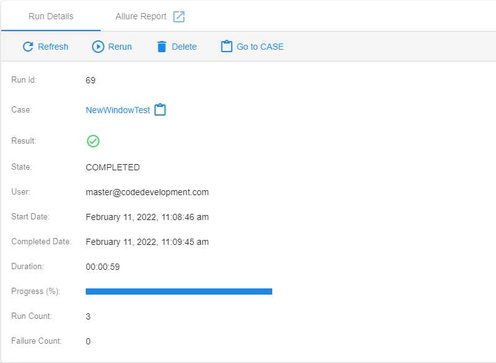Image resolution: width=496 pixels, height=363 pixels.
Task: Click the Result: label
Action: tap(24, 140)
